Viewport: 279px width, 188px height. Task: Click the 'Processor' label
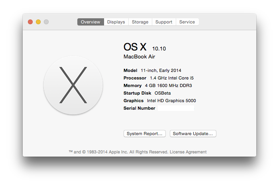pos(135,78)
